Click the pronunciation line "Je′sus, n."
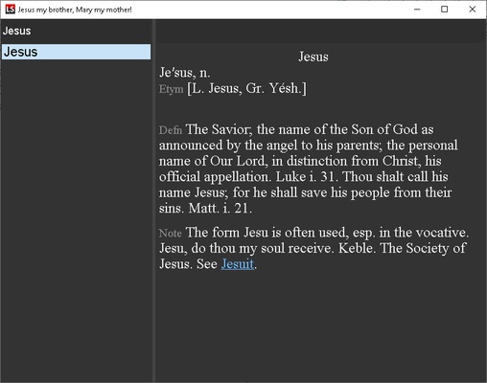Screen dimensions: 487x383 tap(185, 73)
